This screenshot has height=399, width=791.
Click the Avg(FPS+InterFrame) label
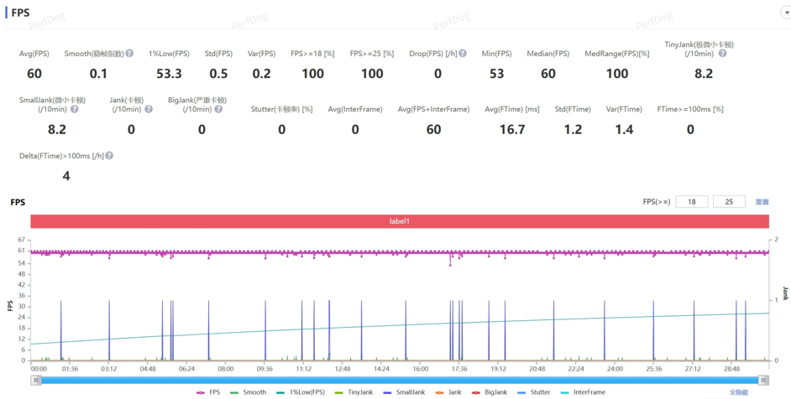(x=434, y=109)
